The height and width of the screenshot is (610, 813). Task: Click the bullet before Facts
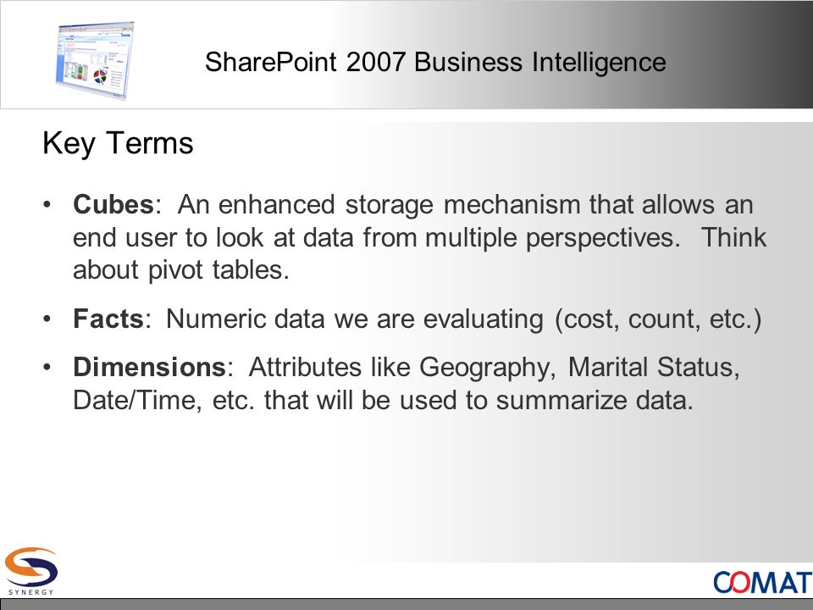pos(47,319)
